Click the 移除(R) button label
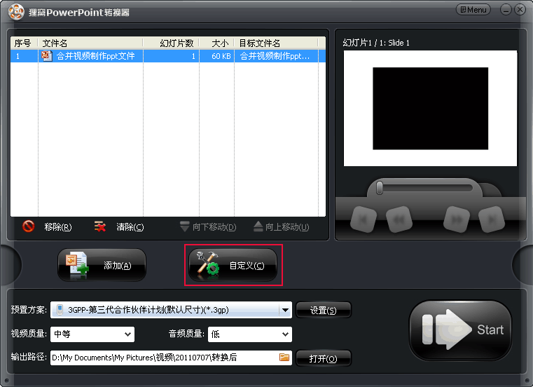 pyautogui.click(x=58, y=227)
